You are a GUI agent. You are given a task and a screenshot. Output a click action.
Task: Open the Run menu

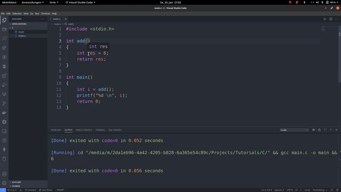(x=37, y=13)
